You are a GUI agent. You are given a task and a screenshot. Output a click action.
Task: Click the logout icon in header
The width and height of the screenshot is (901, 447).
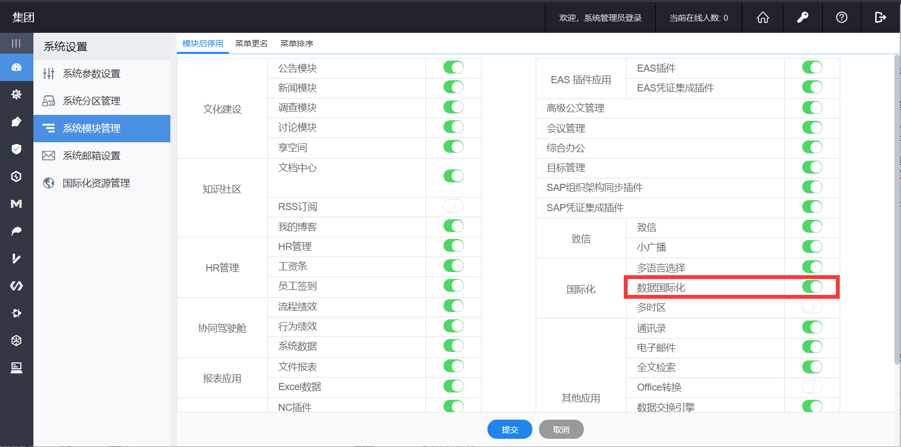point(880,18)
